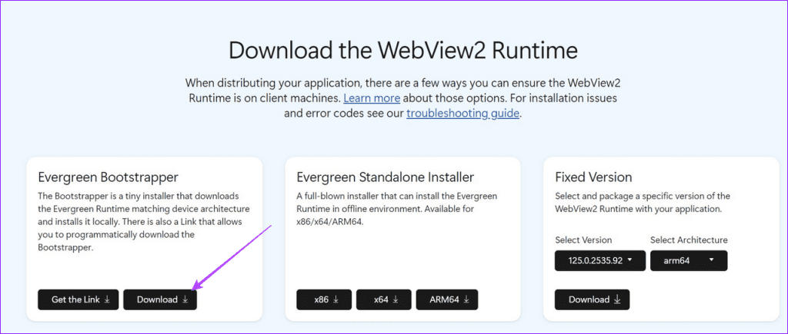
Task: Click the download arrow icon on Get the Link
Action: [x=107, y=299]
